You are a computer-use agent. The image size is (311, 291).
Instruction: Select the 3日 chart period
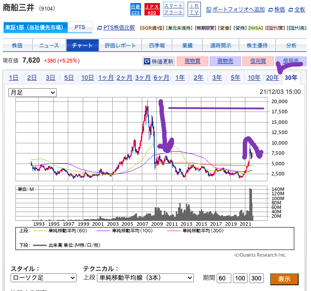pyautogui.click(x=50, y=78)
